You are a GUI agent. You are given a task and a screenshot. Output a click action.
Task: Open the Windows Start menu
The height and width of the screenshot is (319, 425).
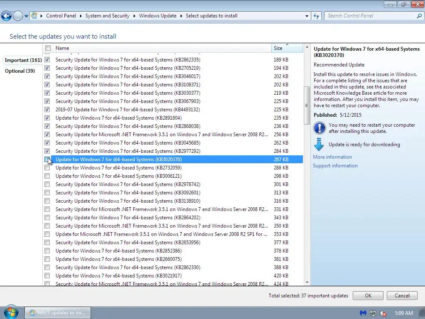pos(11,312)
